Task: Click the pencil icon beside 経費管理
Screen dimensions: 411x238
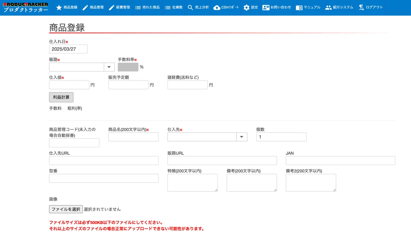Action: tap(112, 8)
